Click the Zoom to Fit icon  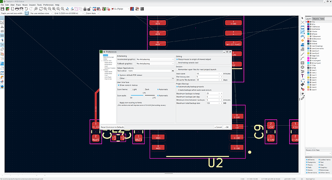coord(54,9)
